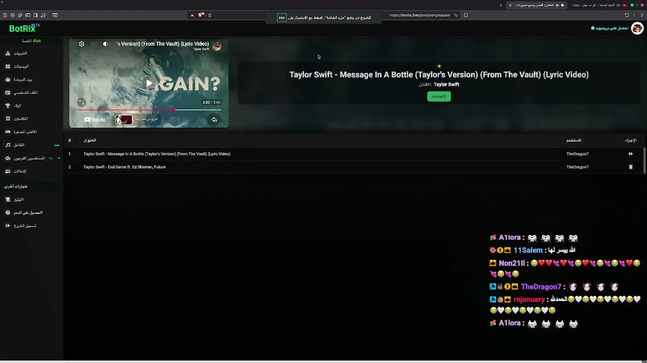Click the Kick platform label in sidebar
Viewport: 647px width, 363px height.
[37, 41]
